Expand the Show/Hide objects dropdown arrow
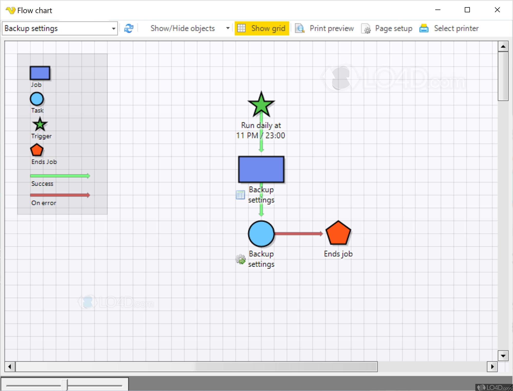 coord(228,28)
